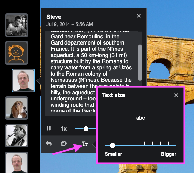Image resolution: width=194 pixels, height=173 pixels.
Task: Click the Smaller label
Action: click(114, 154)
